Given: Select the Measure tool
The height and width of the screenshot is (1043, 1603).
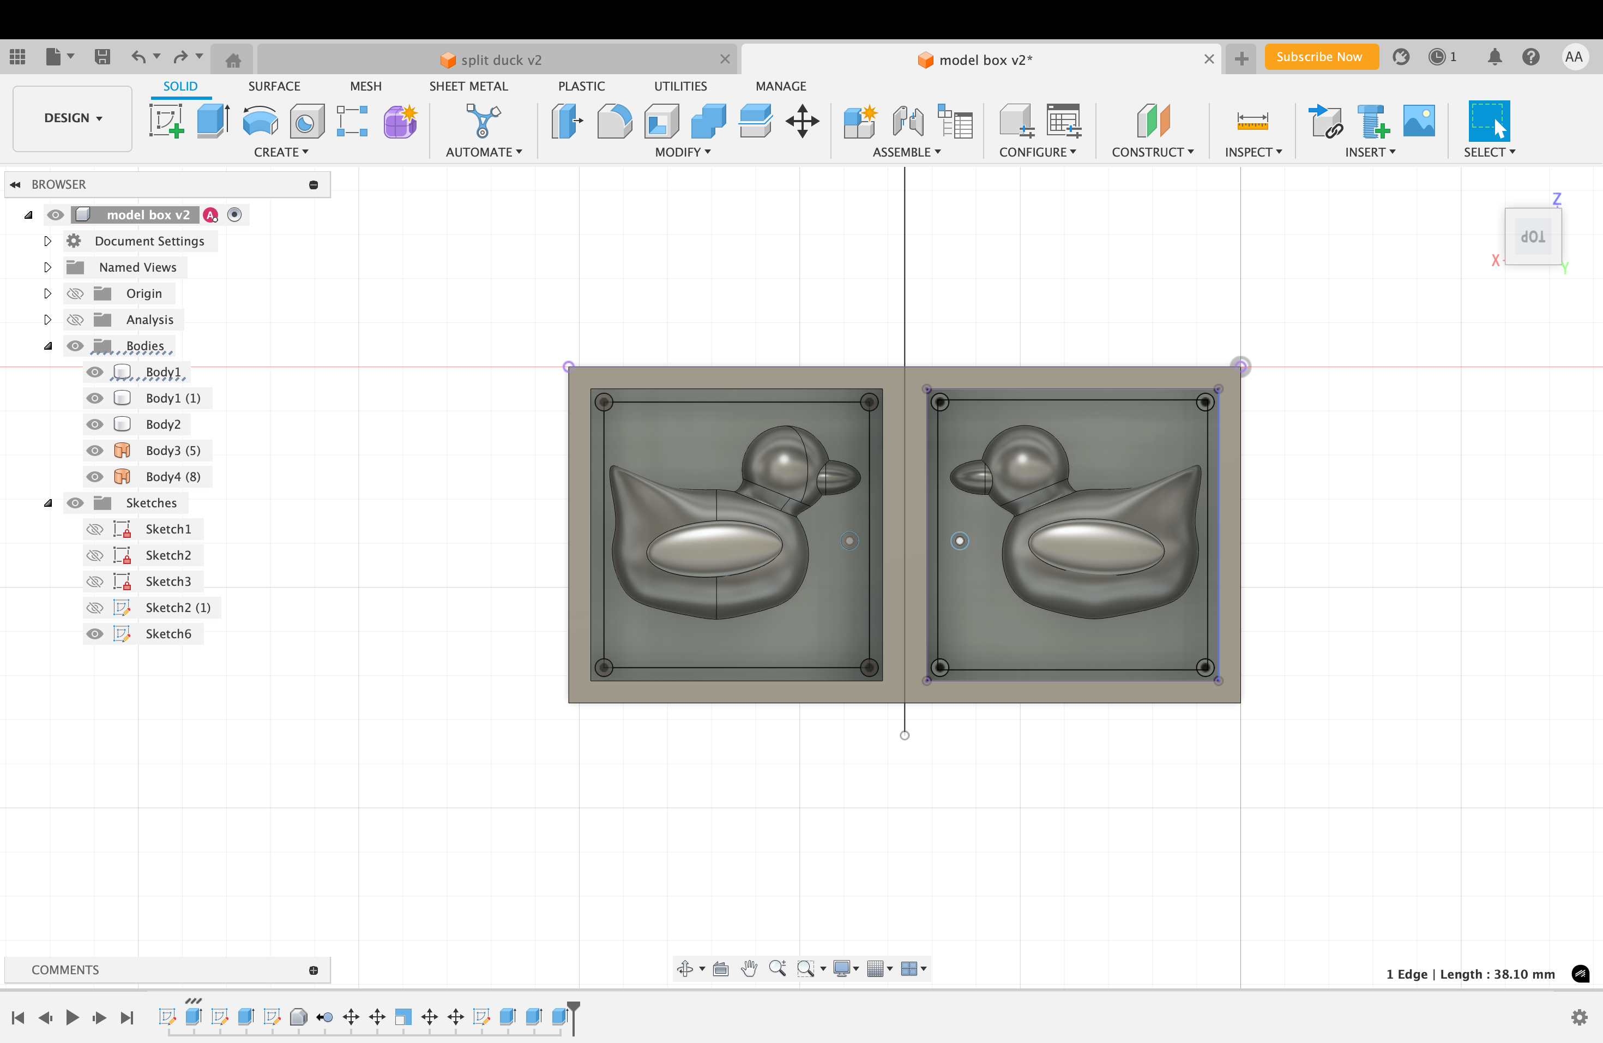Looking at the screenshot, I should (x=1252, y=121).
